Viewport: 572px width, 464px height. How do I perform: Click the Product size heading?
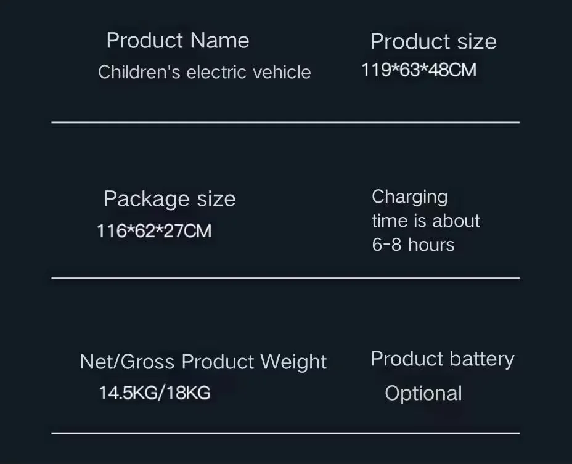tap(433, 42)
